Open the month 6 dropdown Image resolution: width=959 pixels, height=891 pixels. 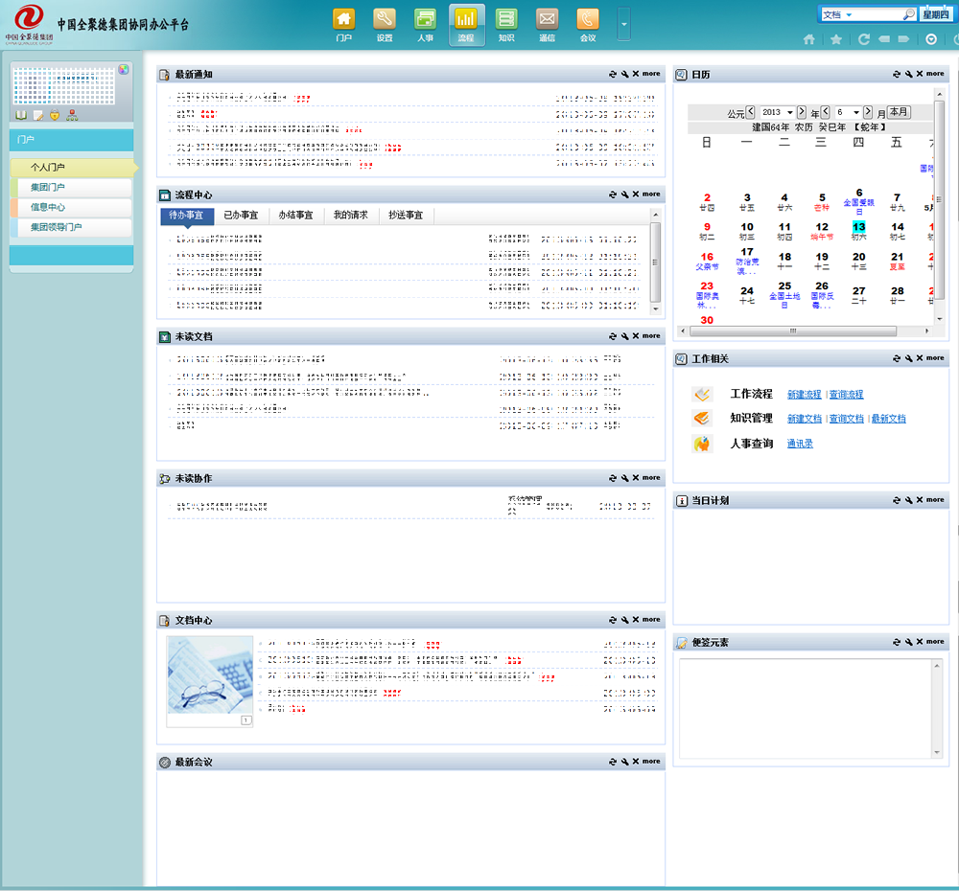(x=848, y=112)
